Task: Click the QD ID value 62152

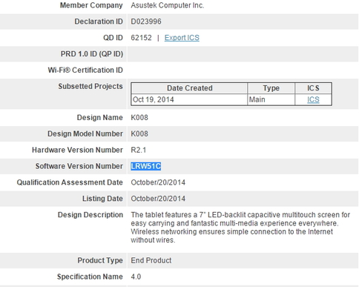Action: (141, 38)
